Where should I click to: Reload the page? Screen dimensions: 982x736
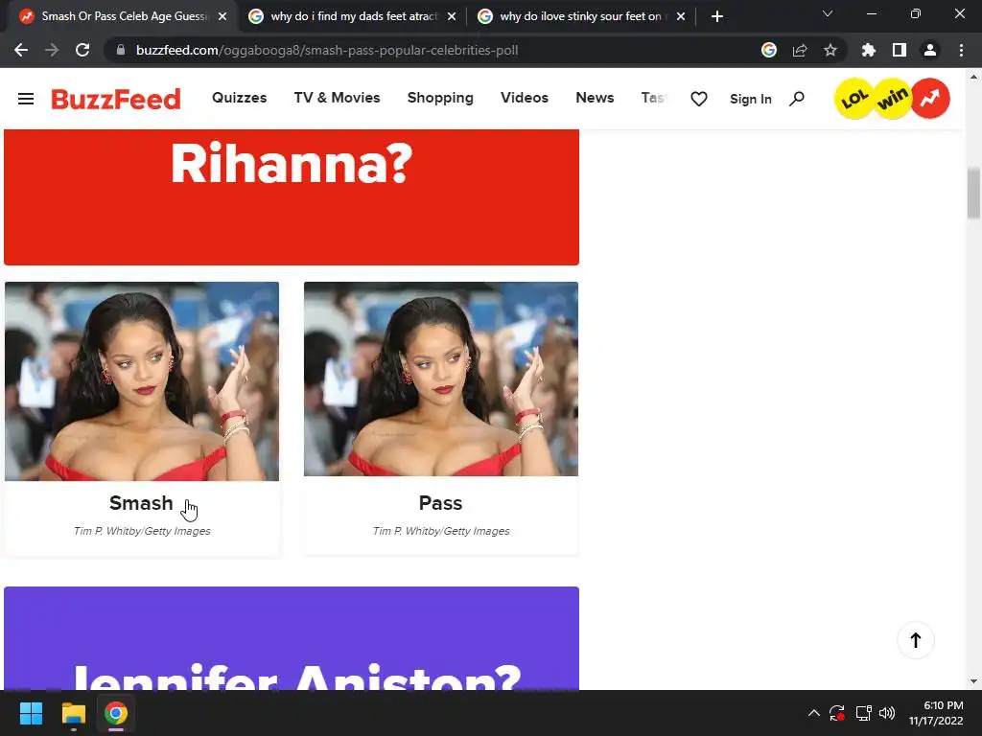click(82, 50)
